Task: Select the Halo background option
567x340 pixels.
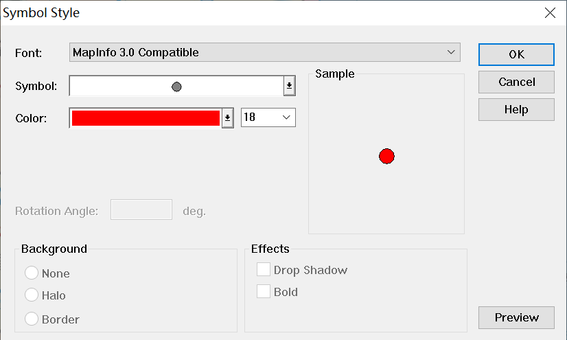Action: coord(32,295)
